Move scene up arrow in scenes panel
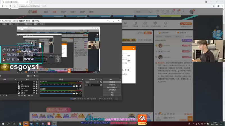This screenshot has width=225, height=126. (x=3, y=95)
